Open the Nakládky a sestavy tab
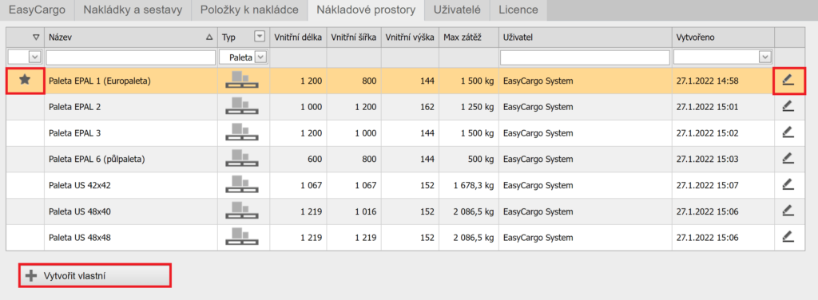Image resolution: width=818 pixels, height=300 pixels. (x=133, y=10)
